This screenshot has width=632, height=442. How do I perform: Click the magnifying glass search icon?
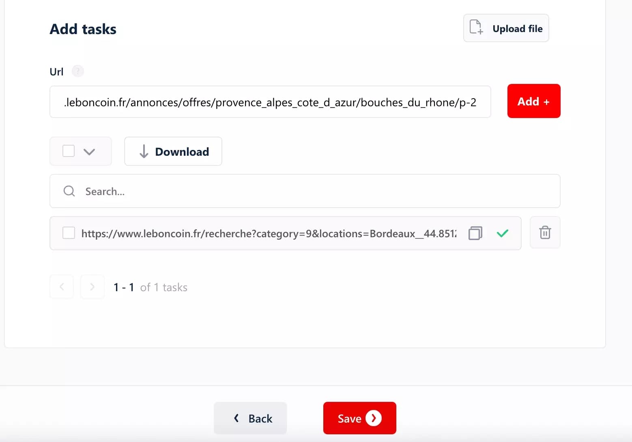[69, 191]
